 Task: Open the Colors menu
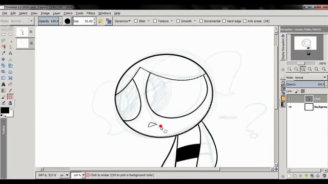(x=68, y=13)
